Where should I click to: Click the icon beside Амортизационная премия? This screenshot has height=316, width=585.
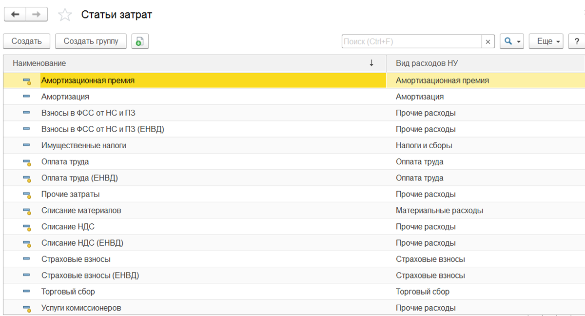(27, 81)
